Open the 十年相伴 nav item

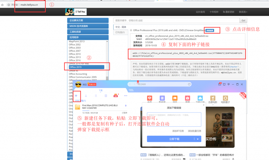pyautogui.click(x=214, y=12)
